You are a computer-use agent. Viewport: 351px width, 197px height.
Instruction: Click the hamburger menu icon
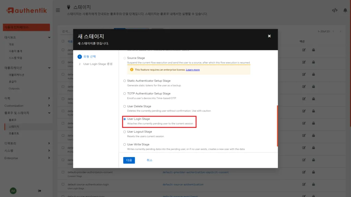coord(58,10)
